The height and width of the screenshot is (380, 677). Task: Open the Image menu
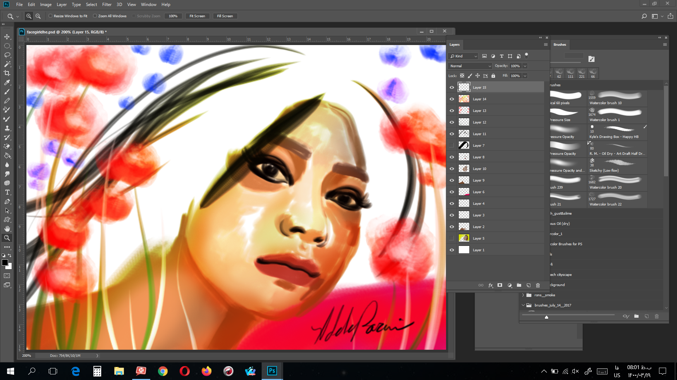pyautogui.click(x=46, y=5)
